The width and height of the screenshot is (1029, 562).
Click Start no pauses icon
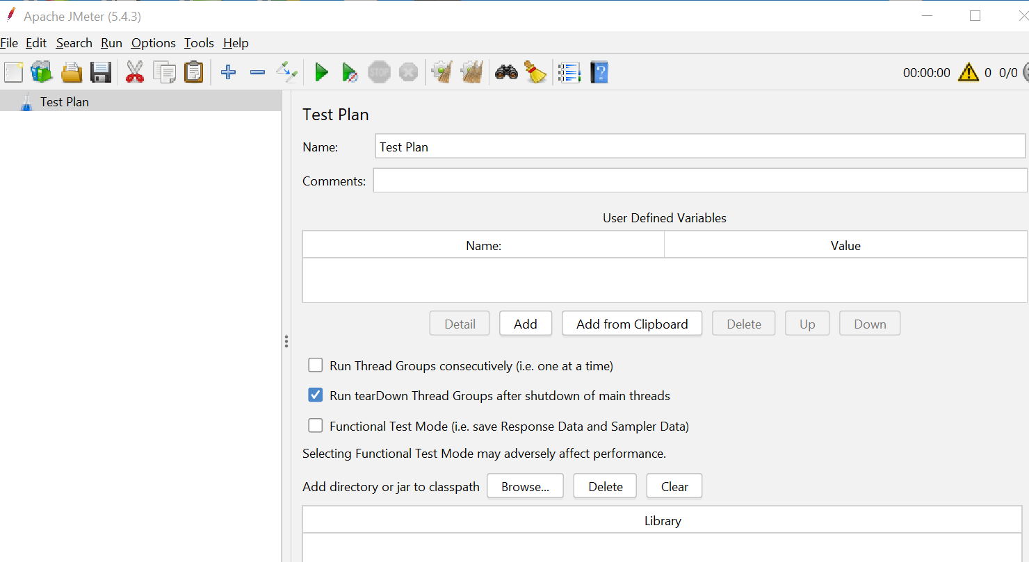click(x=350, y=72)
